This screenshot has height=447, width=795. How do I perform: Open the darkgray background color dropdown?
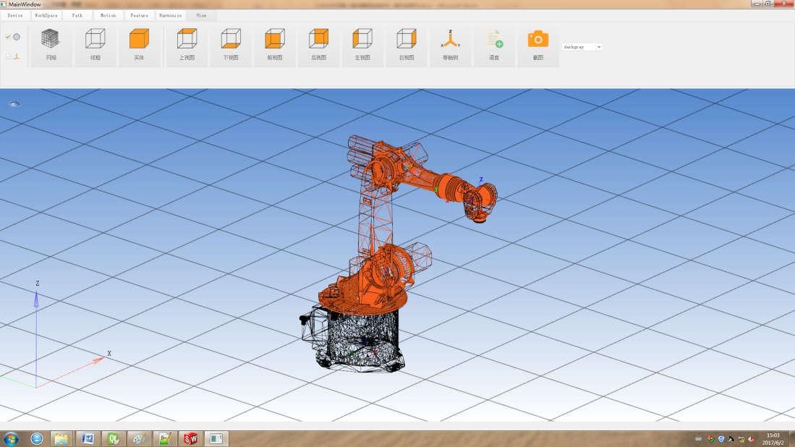pyautogui.click(x=582, y=47)
